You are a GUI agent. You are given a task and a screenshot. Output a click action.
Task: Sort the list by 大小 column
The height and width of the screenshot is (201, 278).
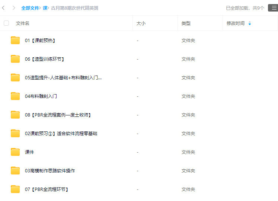[x=141, y=23]
